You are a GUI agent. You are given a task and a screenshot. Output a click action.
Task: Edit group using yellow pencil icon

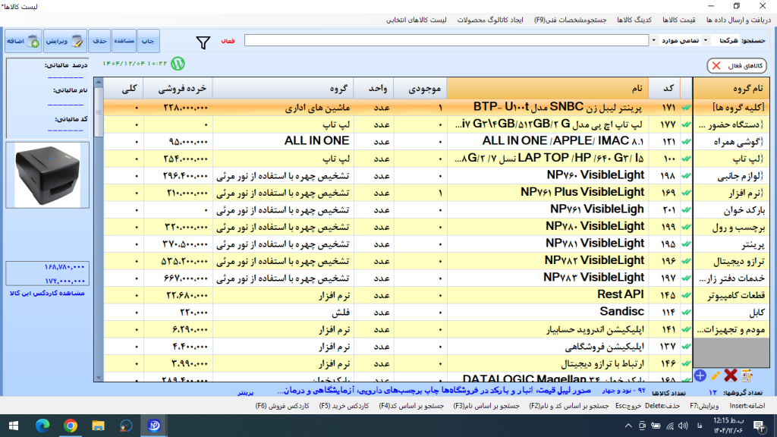[715, 375]
